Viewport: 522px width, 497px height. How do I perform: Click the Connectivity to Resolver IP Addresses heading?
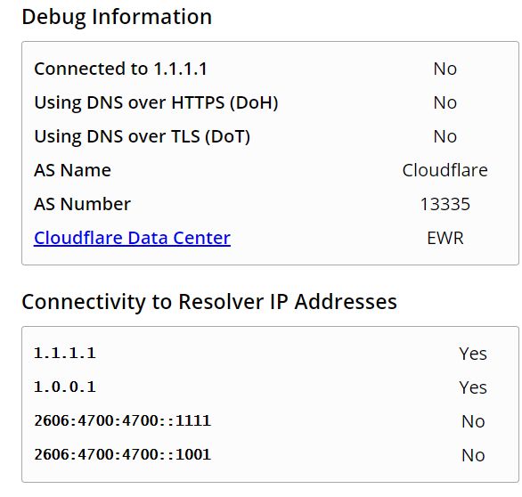[209, 302]
